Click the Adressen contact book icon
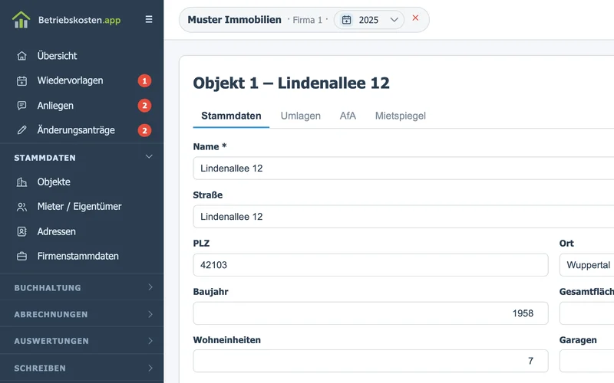 point(22,232)
